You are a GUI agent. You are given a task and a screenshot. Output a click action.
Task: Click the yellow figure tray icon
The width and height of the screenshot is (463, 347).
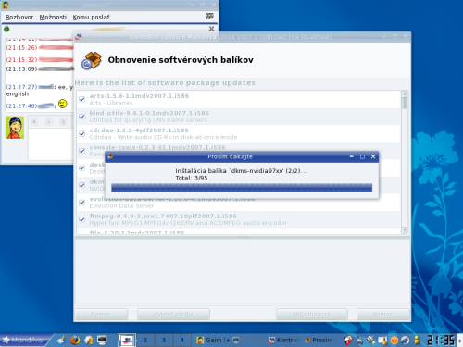(418, 340)
